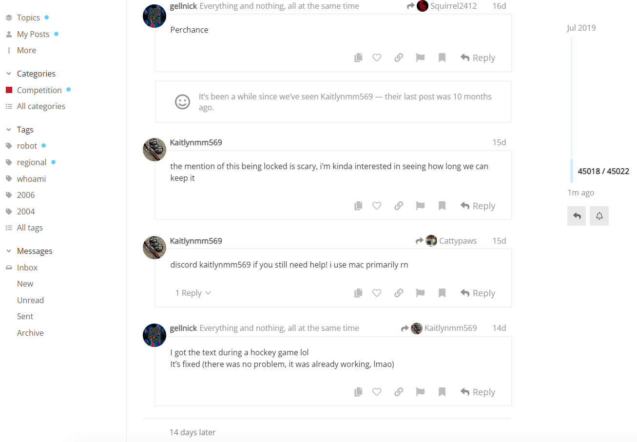Screen dimensions: 637x442
Task: Bookmark the "locked is scary" post
Action: pyautogui.click(x=442, y=206)
